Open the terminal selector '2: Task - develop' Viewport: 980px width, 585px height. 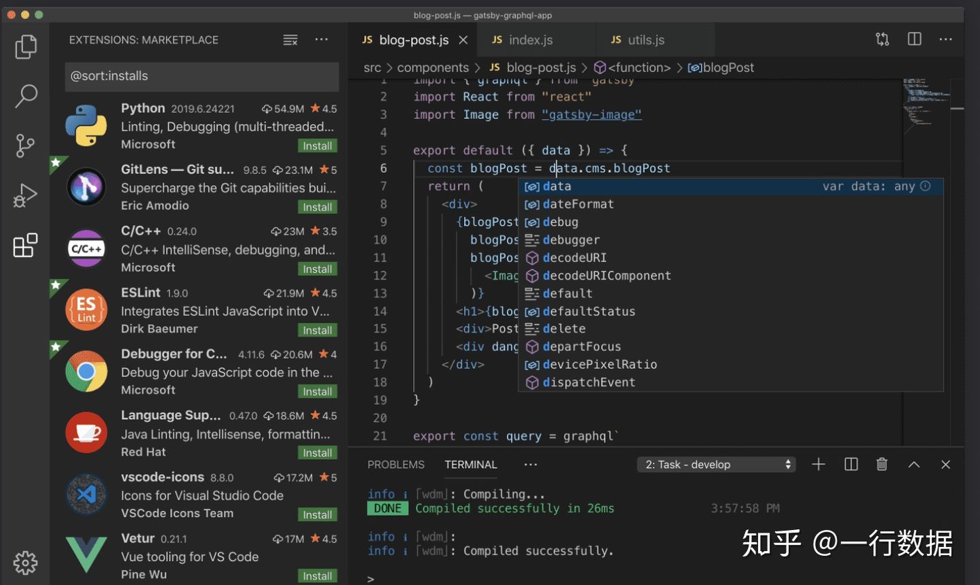click(717, 465)
